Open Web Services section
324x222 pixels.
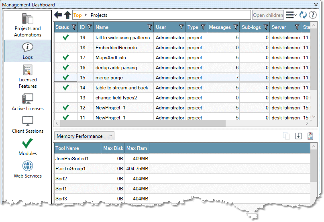[28, 169]
